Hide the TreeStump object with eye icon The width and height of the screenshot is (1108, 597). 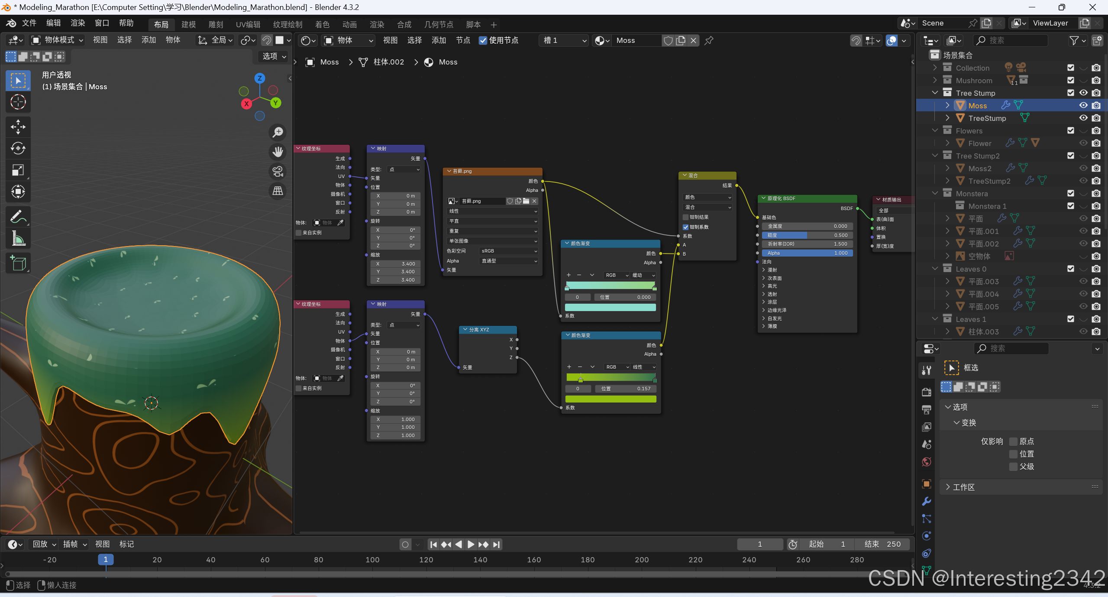1083,118
